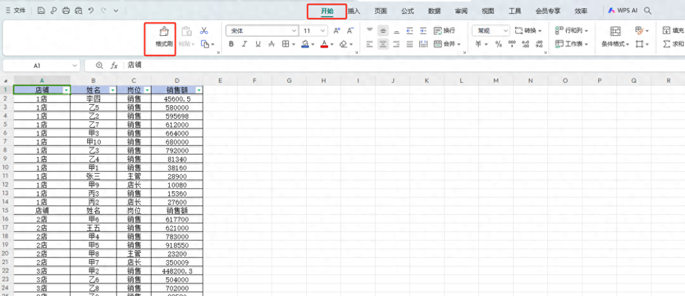Switch to the 视图 (View) tab
This screenshot has height=296, width=685.
coord(488,11)
